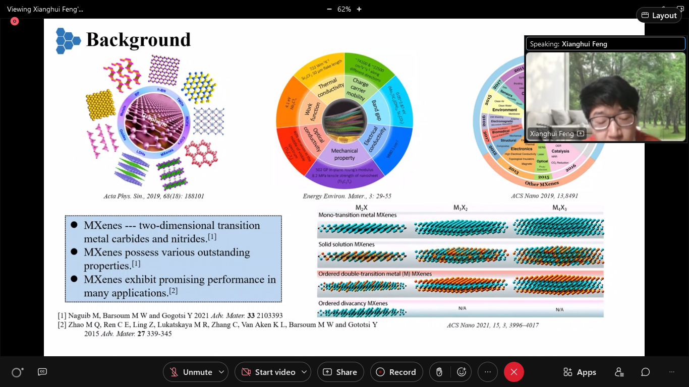Open the reactions smiley icon
This screenshot has width=689, height=387.
click(461, 372)
